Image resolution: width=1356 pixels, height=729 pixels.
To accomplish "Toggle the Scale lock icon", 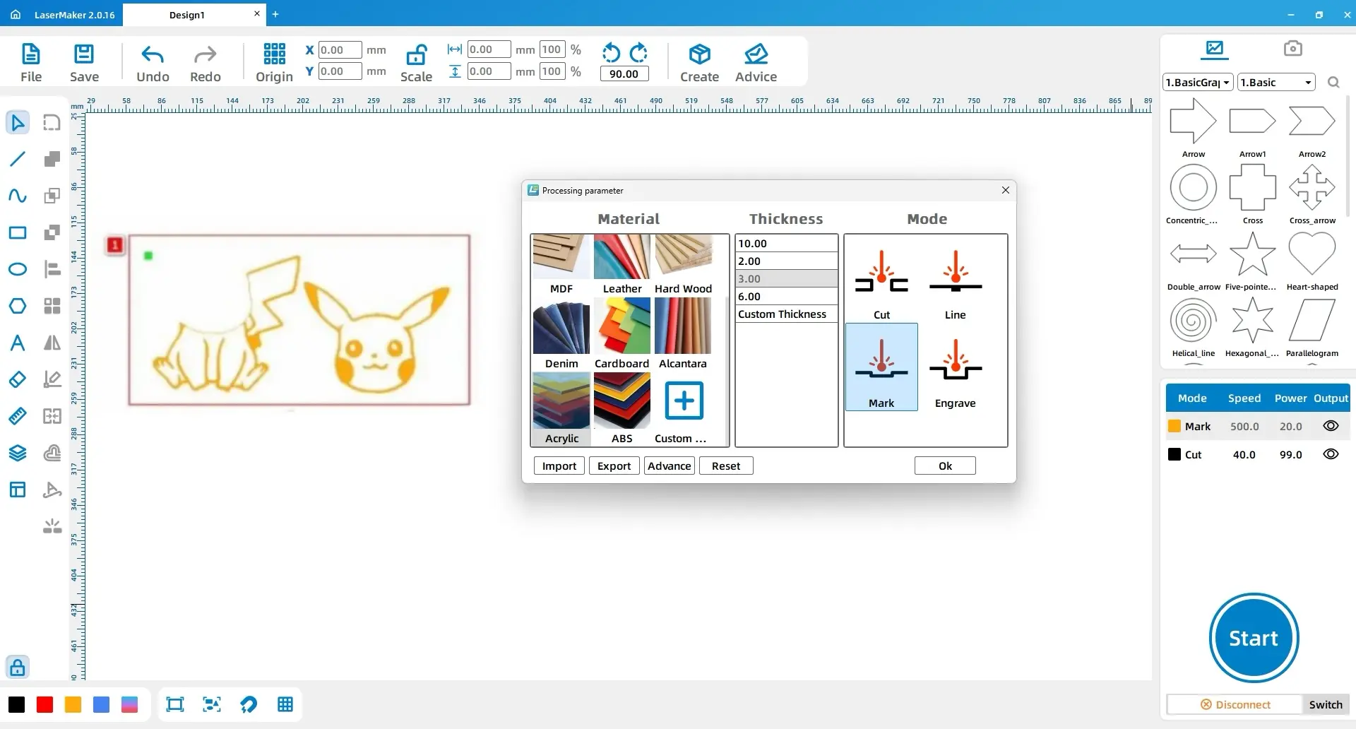I will coord(416,55).
